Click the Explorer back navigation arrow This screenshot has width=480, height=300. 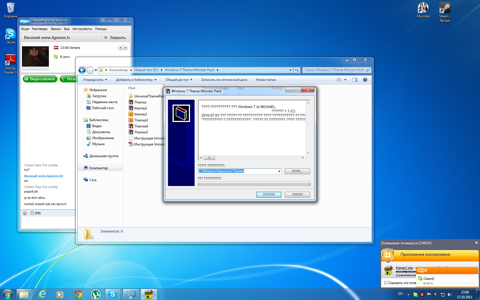click(x=82, y=70)
